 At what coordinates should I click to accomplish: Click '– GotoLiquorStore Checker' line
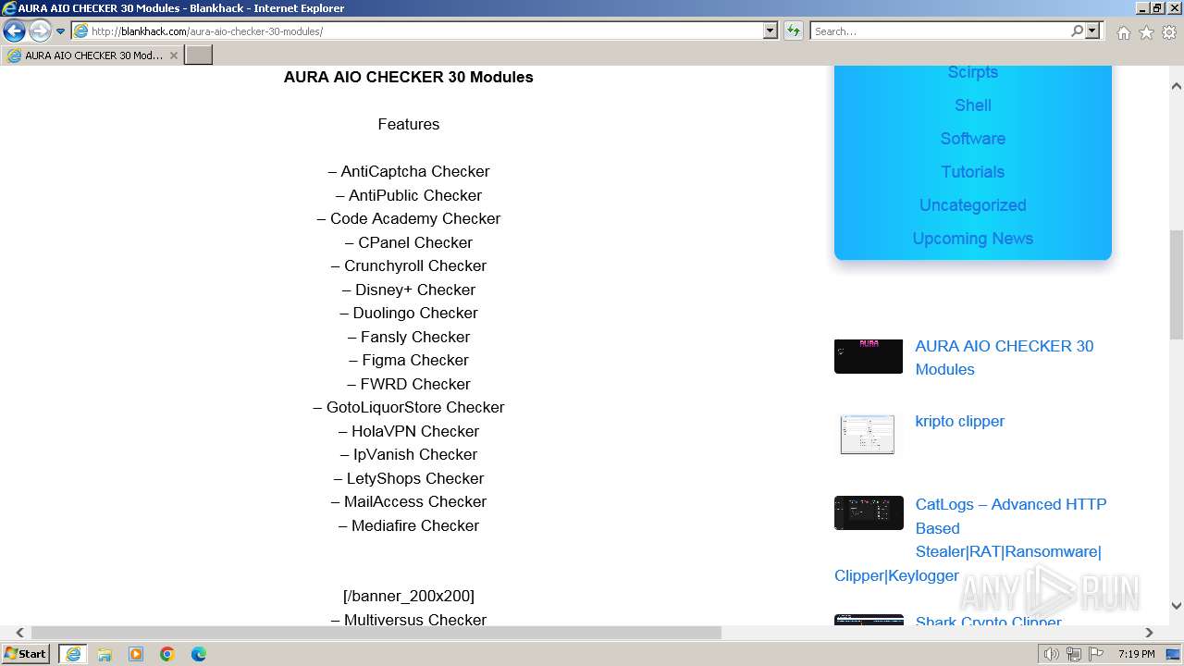click(x=408, y=407)
